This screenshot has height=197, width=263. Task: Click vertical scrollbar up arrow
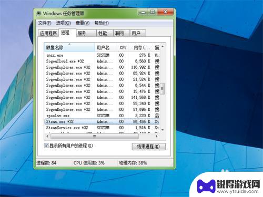click(163, 46)
